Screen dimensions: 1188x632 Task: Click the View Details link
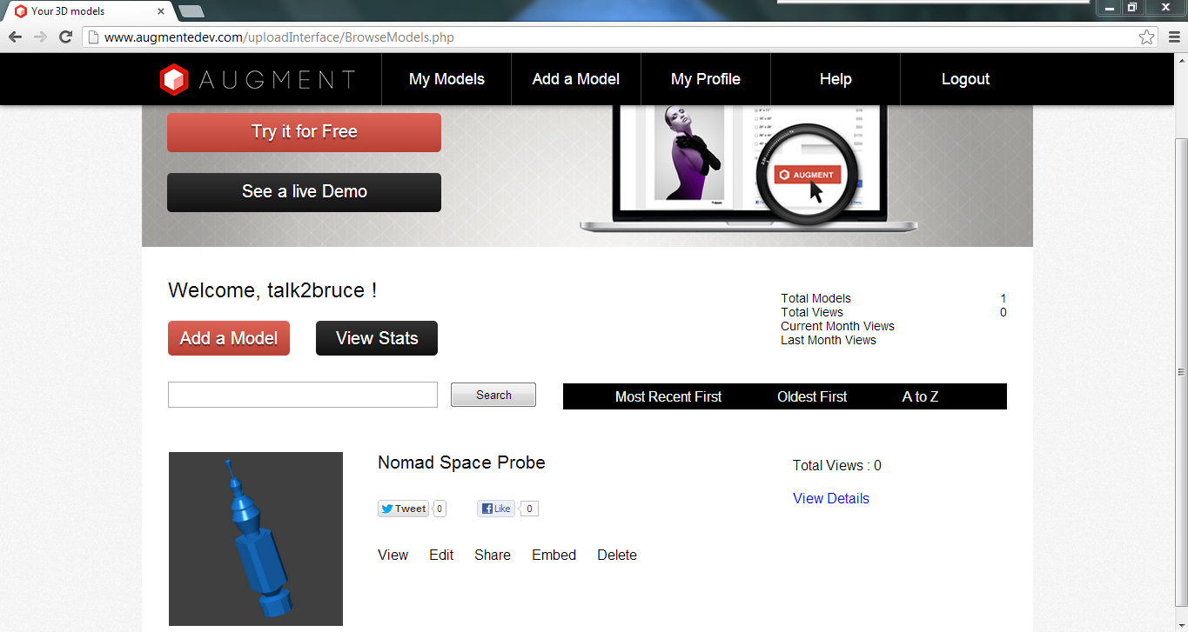tap(830, 498)
